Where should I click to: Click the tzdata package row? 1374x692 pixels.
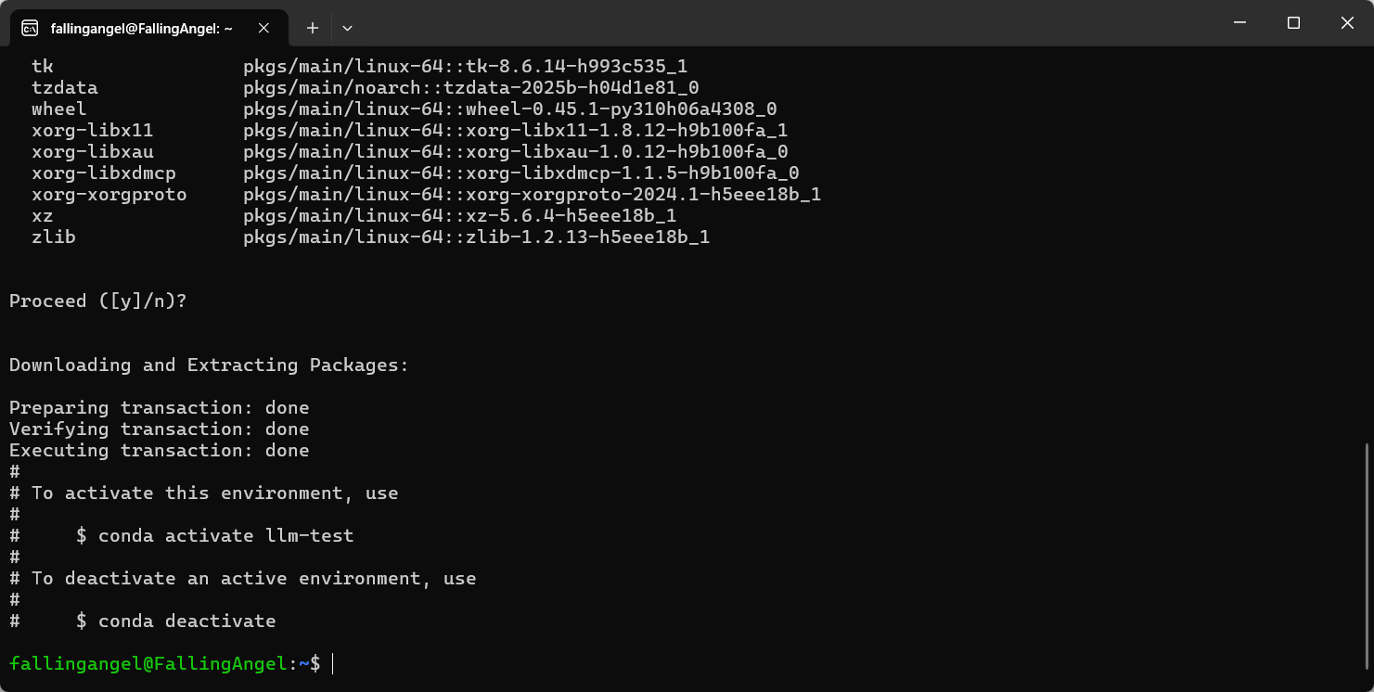pos(366,87)
